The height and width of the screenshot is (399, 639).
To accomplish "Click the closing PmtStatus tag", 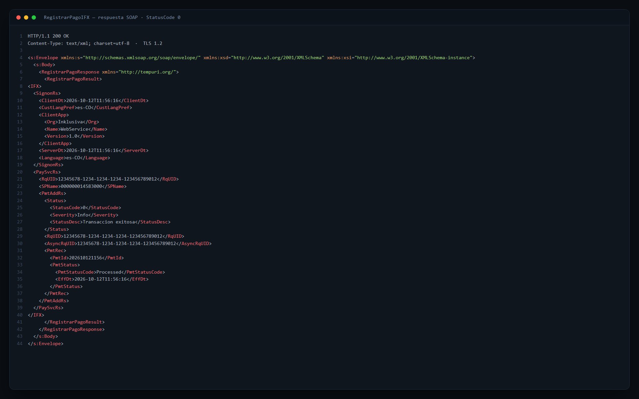I will click(66, 286).
